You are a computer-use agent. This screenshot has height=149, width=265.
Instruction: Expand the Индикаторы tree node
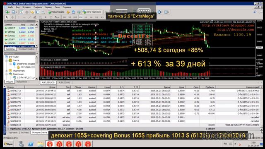pyautogui.click(x=7, y=71)
